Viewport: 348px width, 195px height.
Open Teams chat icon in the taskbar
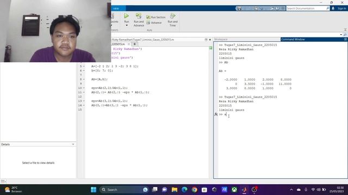pos(164,190)
